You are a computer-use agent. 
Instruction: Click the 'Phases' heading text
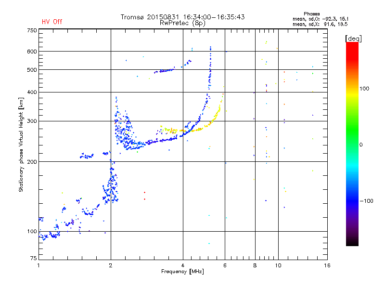point(311,14)
